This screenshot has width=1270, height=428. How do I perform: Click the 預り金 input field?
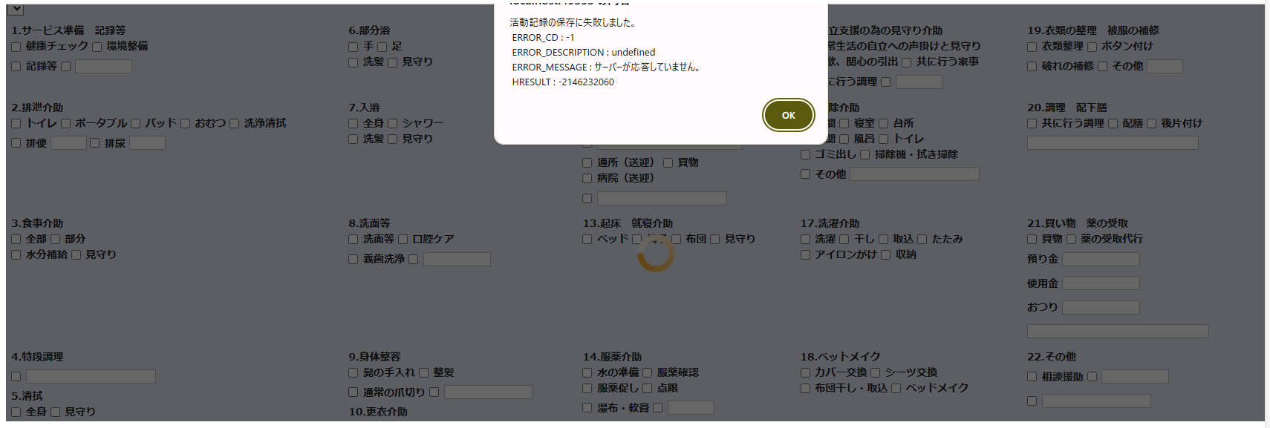(1100, 260)
